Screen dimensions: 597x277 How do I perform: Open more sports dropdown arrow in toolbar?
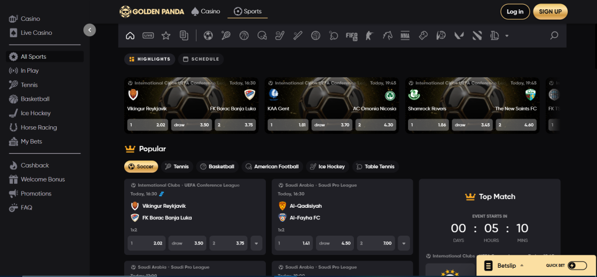507,36
